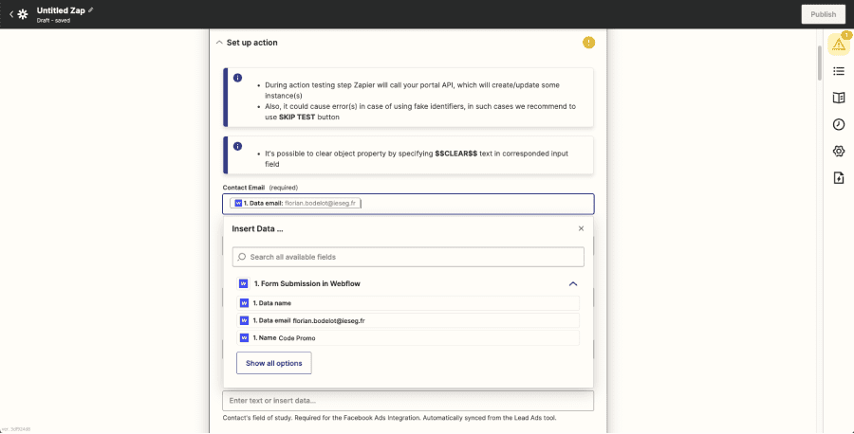The height and width of the screenshot is (434, 854).
Task: Open the Versions file icon in sidebar
Action: [x=839, y=178]
